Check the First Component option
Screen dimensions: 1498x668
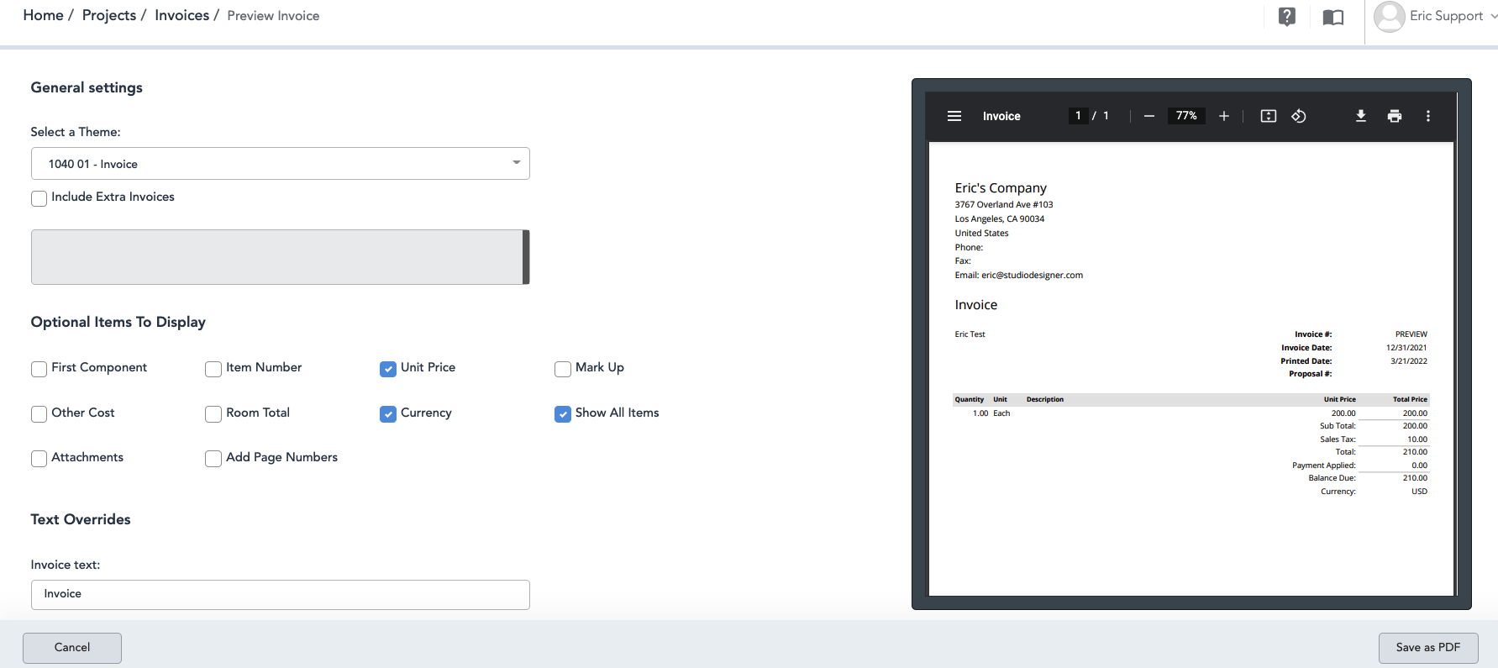click(39, 369)
